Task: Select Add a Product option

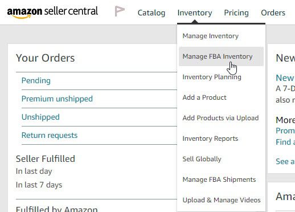Action: (x=204, y=97)
